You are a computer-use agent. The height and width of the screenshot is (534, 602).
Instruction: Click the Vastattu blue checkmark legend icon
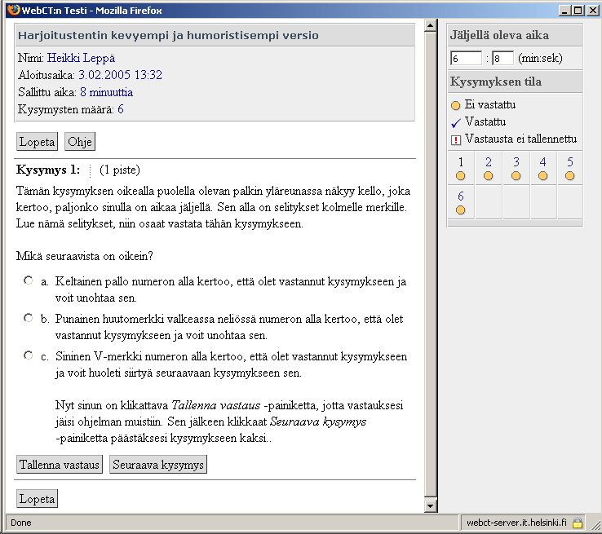(x=456, y=123)
